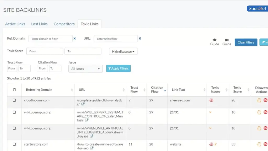Switch to Lost Links tab
The width and height of the screenshot is (268, 151).
tap(39, 24)
